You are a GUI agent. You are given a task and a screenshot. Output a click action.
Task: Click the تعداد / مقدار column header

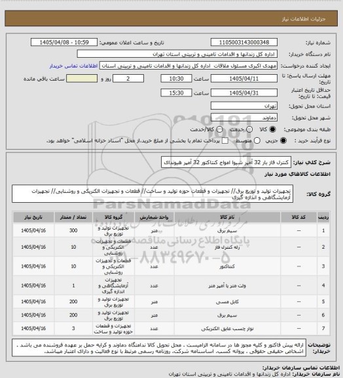click(x=73, y=217)
